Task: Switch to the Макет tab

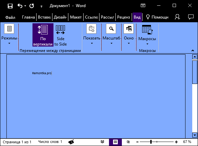Action: (76, 17)
